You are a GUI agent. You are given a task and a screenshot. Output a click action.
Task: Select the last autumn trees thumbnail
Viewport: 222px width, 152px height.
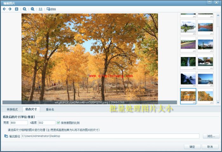coord(206,96)
